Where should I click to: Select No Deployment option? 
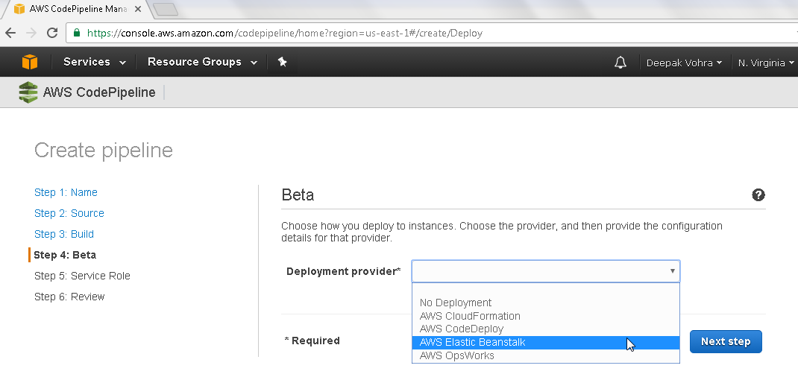[546, 303]
